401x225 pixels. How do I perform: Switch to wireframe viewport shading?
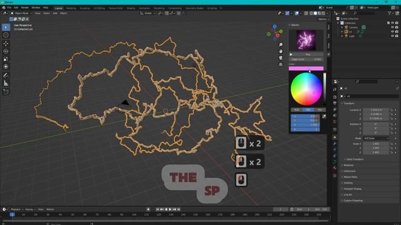pos(311,13)
